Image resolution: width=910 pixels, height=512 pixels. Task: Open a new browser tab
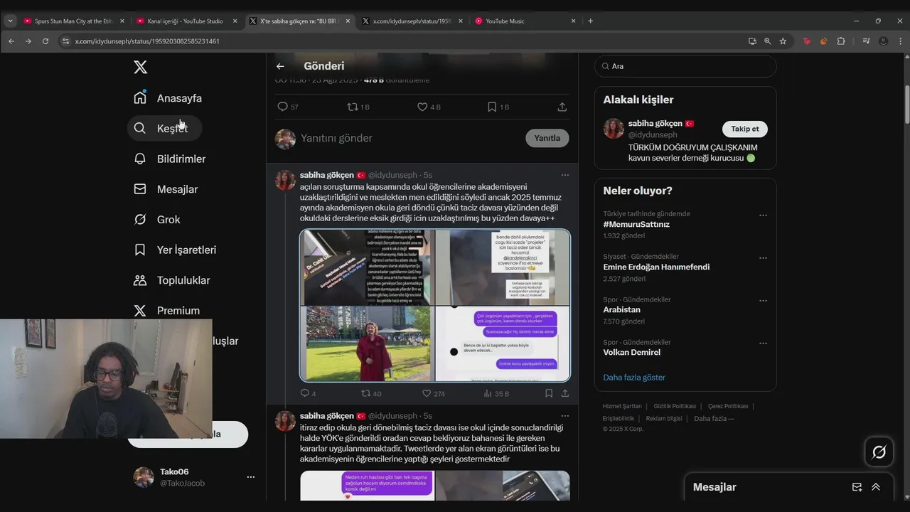pyautogui.click(x=590, y=21)
